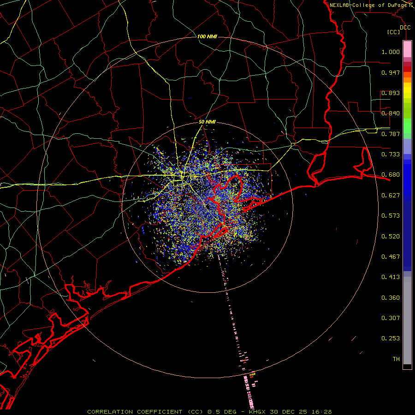Click the 16:28 timestamp in the caption
415x415 pixels.
[322, 412]
